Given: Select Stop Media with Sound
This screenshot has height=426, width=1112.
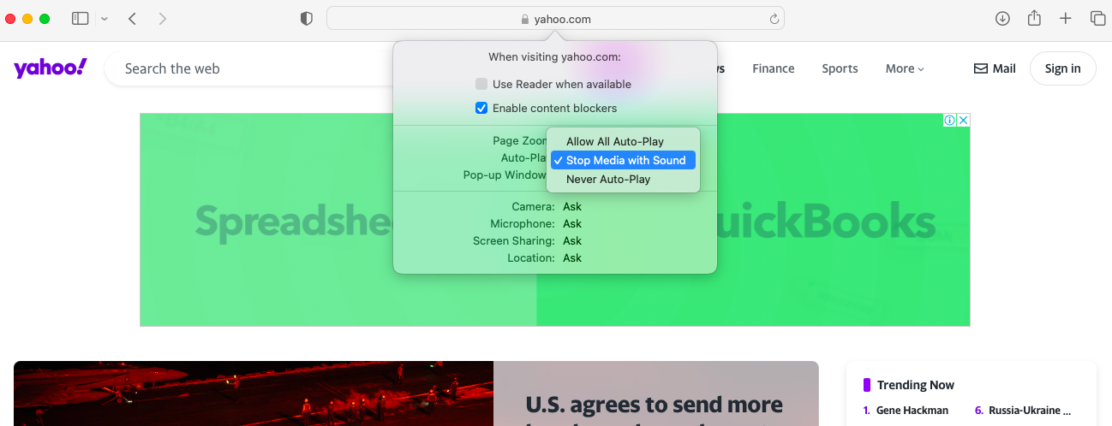Looking at the screenshot, I should (x=623, y=160).
